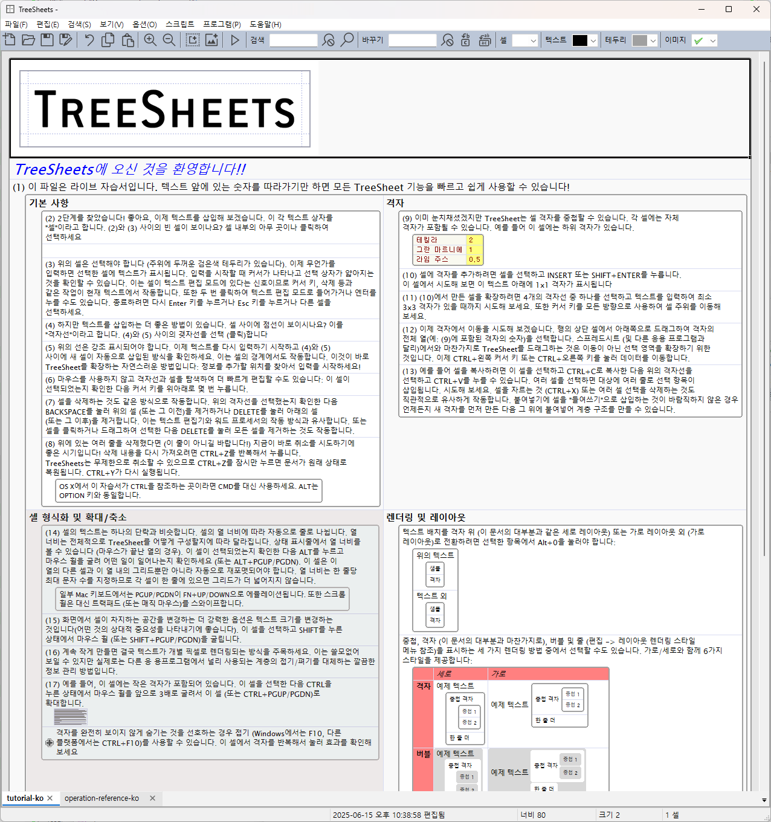Find next using the magnifier icon

click(x=347, y=40)
